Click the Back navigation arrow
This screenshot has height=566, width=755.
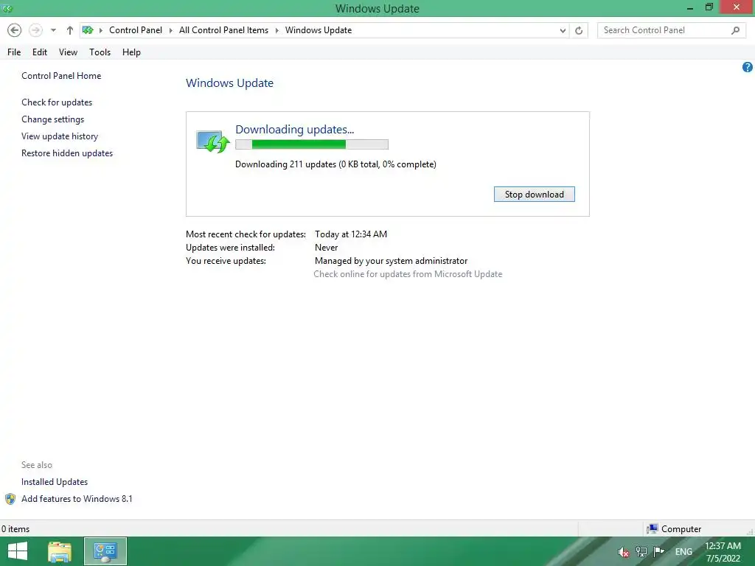pyautogui.click(x=15, y=30)
